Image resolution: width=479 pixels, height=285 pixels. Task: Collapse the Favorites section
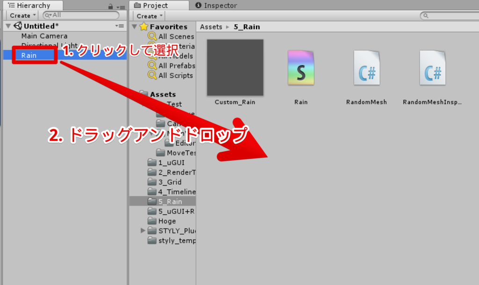[134, 27]
